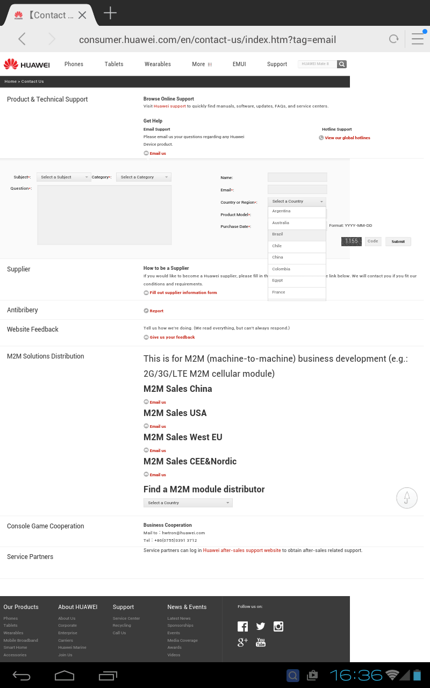The height and width of the screenshot is (688, 430).
Task: Click into the Question text area
Action: [104, 215]
